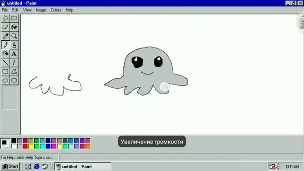304x171 pixels.
Task: Pick the white color swatch
Action: tap(14, 146)
